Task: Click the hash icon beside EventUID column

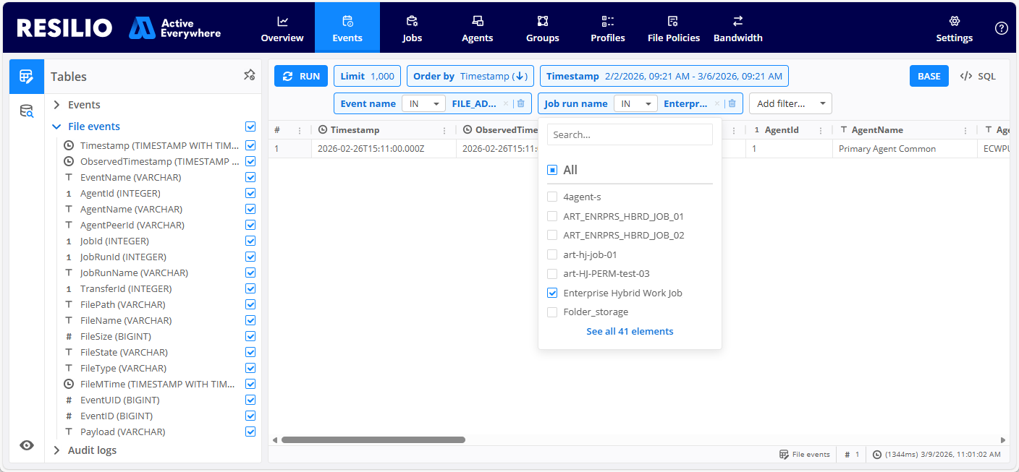Action: pos(69,400)
